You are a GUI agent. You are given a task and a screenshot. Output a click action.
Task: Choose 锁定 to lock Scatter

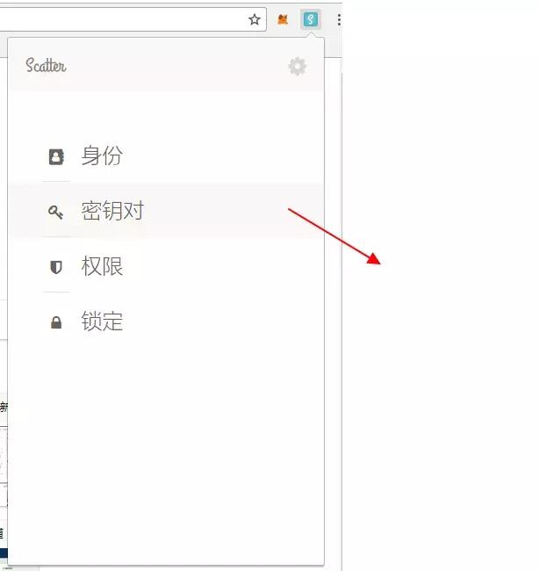(x=166, y=322)
